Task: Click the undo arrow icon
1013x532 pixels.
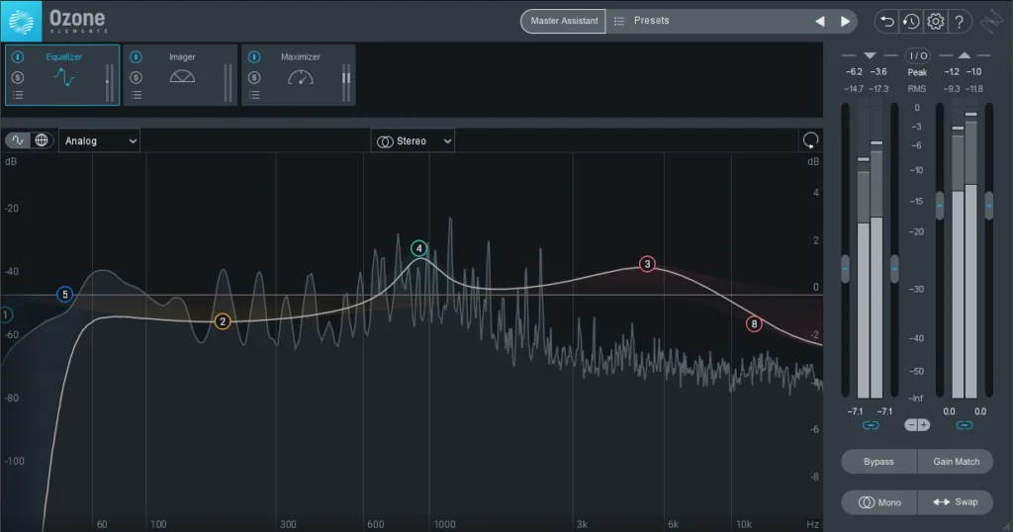Action: point(887,22)
